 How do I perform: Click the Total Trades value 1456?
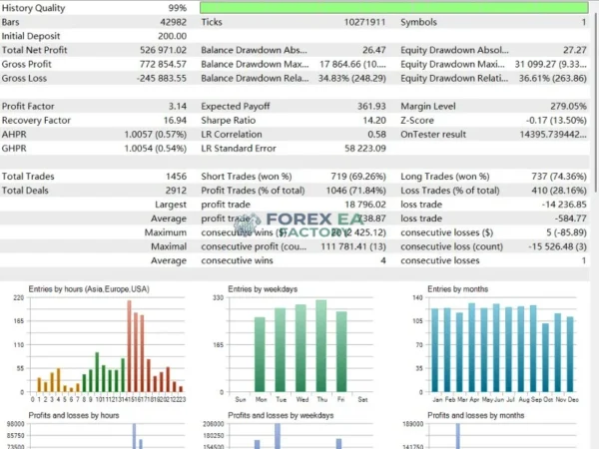(176, 177)
